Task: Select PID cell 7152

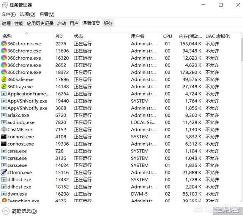Action: click(61, 130)
